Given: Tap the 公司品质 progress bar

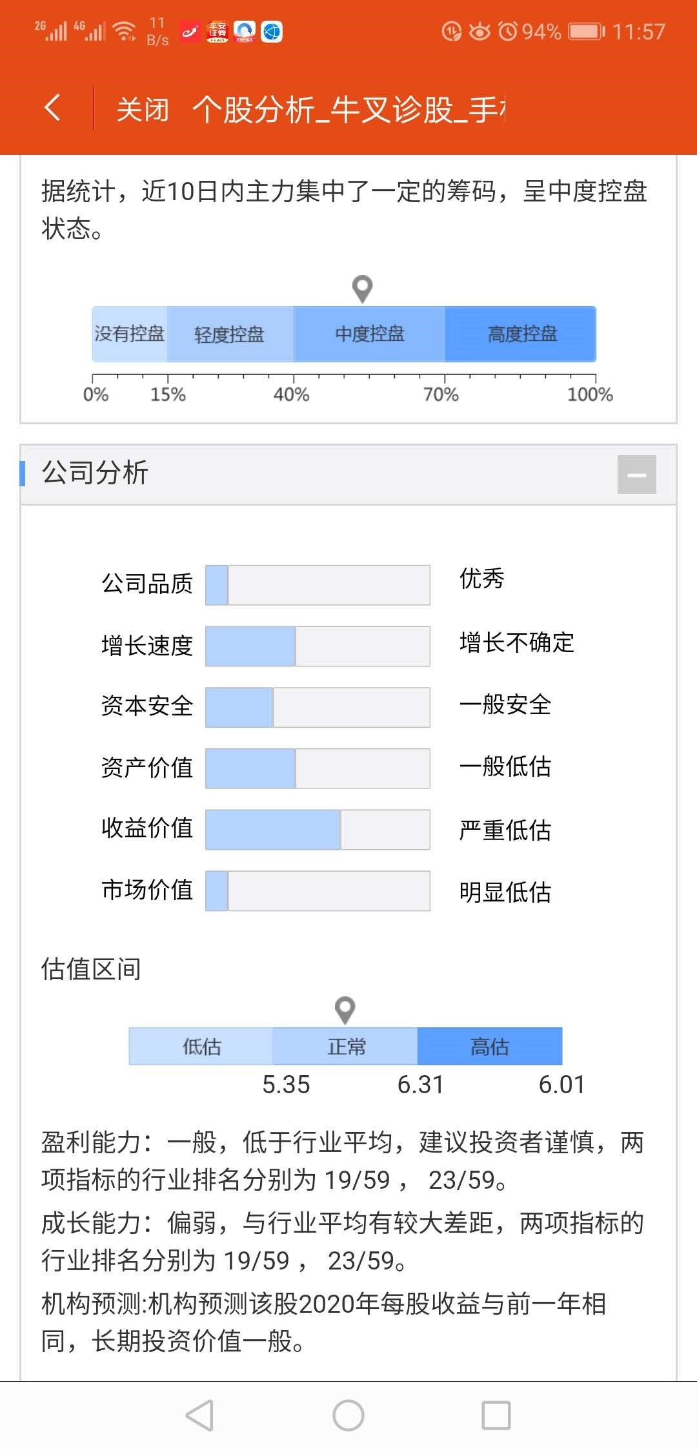Looking at the screenshot, I should pos(318,585).
